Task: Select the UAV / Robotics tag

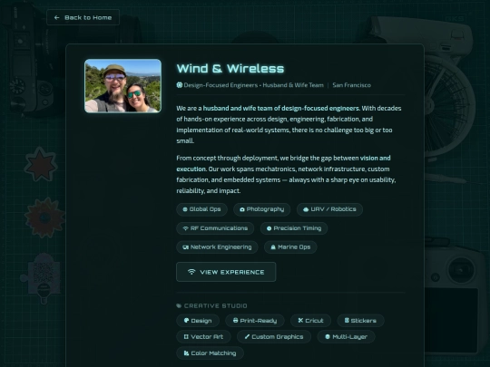Action: 329,209
